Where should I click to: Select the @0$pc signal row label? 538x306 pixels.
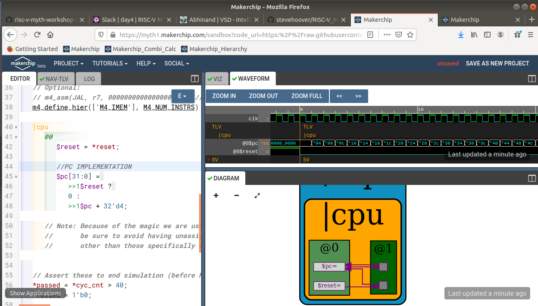coord(250,143)
